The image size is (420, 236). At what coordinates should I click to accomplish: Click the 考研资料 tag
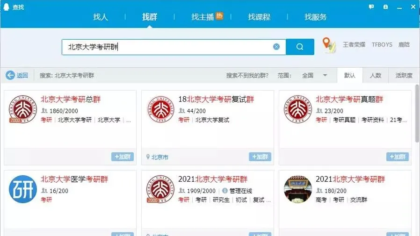(x=373, y=120)
